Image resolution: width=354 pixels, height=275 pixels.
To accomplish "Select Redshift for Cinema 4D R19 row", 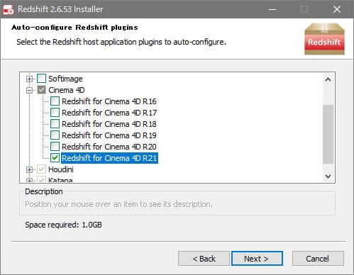I will click(x=109, y=135).
